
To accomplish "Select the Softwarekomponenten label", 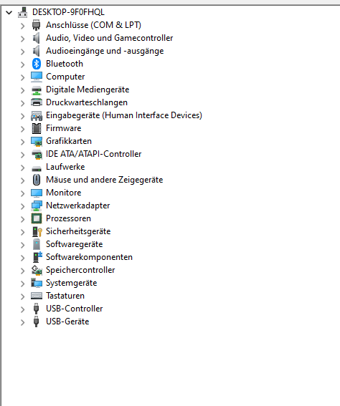I will click(89, 257).
